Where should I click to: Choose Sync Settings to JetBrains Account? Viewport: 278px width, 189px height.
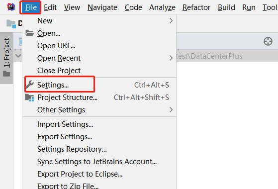click(x=97, y=162)
